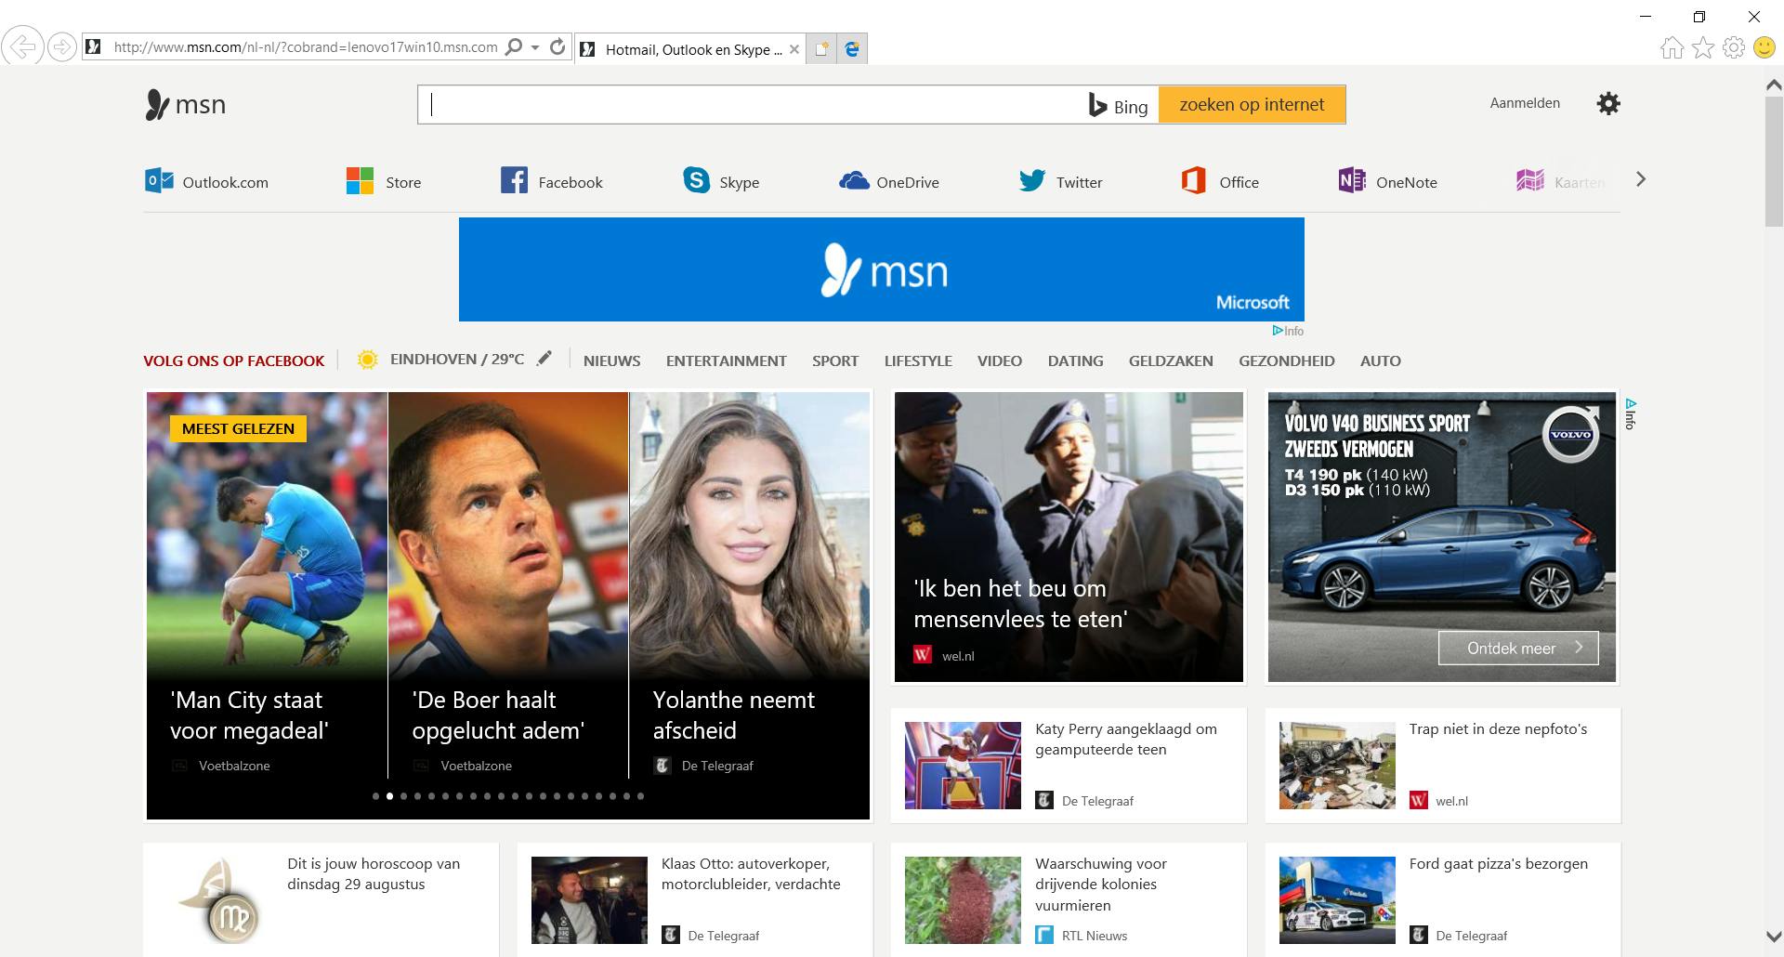The width and height of the screenshot is (1784, 957).
Task: Focus the Bing web search input field
Action: coord(753,105)
